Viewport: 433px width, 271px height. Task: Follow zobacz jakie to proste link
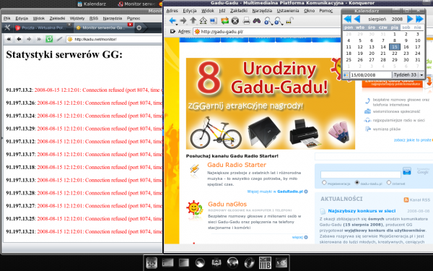[413, 140]
